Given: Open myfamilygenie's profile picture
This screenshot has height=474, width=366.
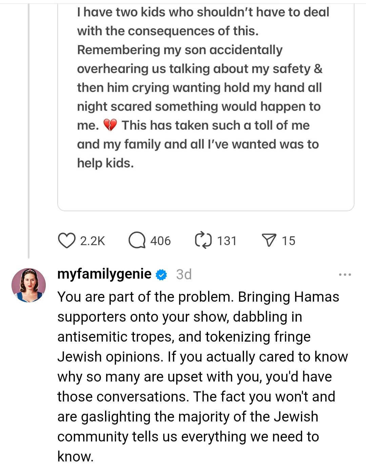Looking at the screenshot, I should coord(28,285).
